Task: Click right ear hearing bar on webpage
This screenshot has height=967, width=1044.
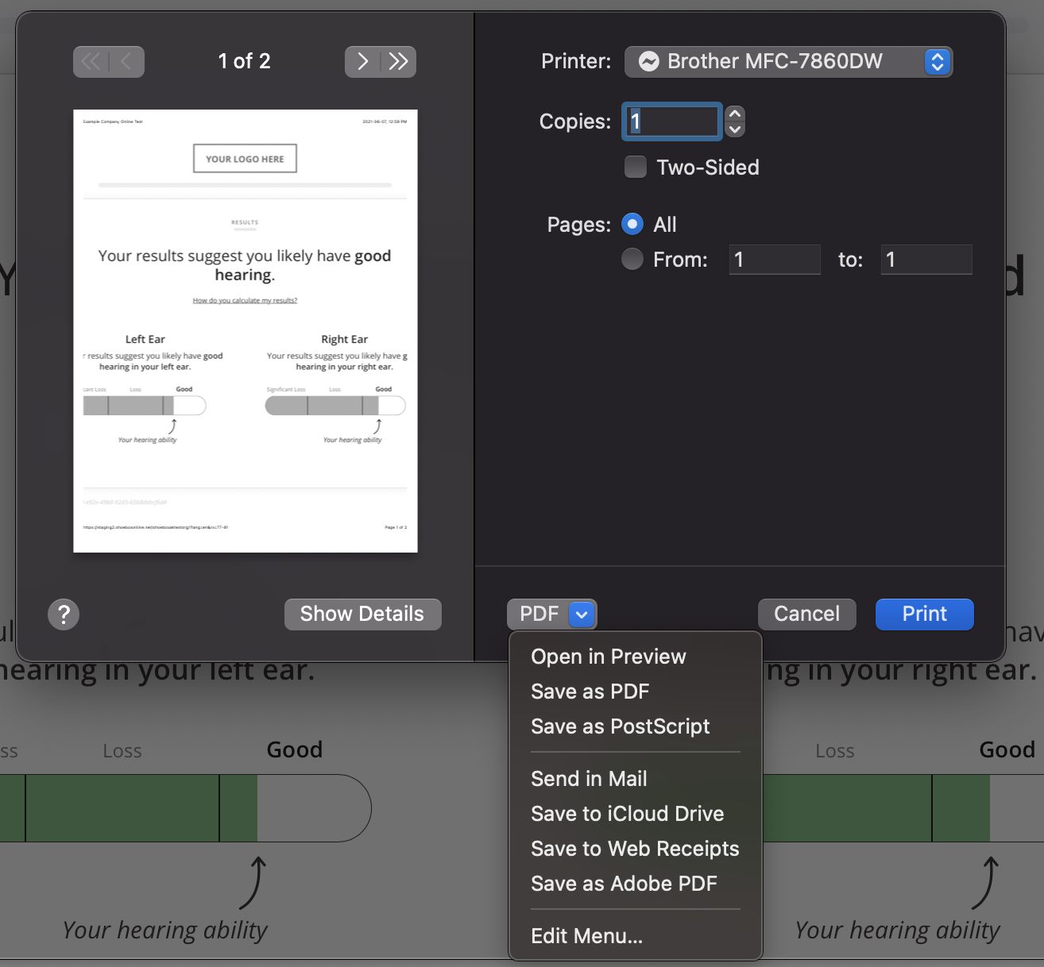Action: [x=903, y=808]
